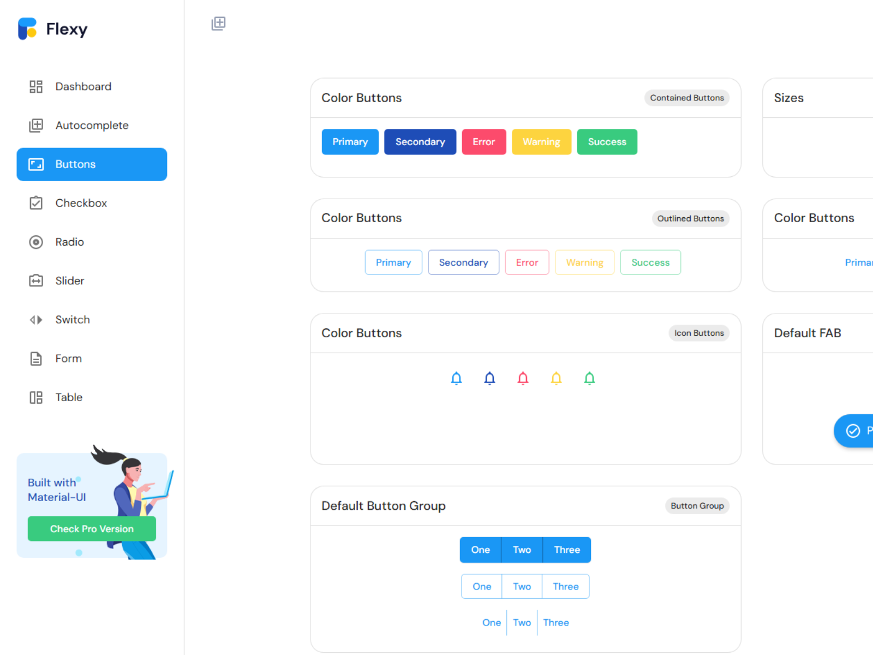Click text group button Three
The width and height of the screenshot is (873, 655).
[556, 623]
